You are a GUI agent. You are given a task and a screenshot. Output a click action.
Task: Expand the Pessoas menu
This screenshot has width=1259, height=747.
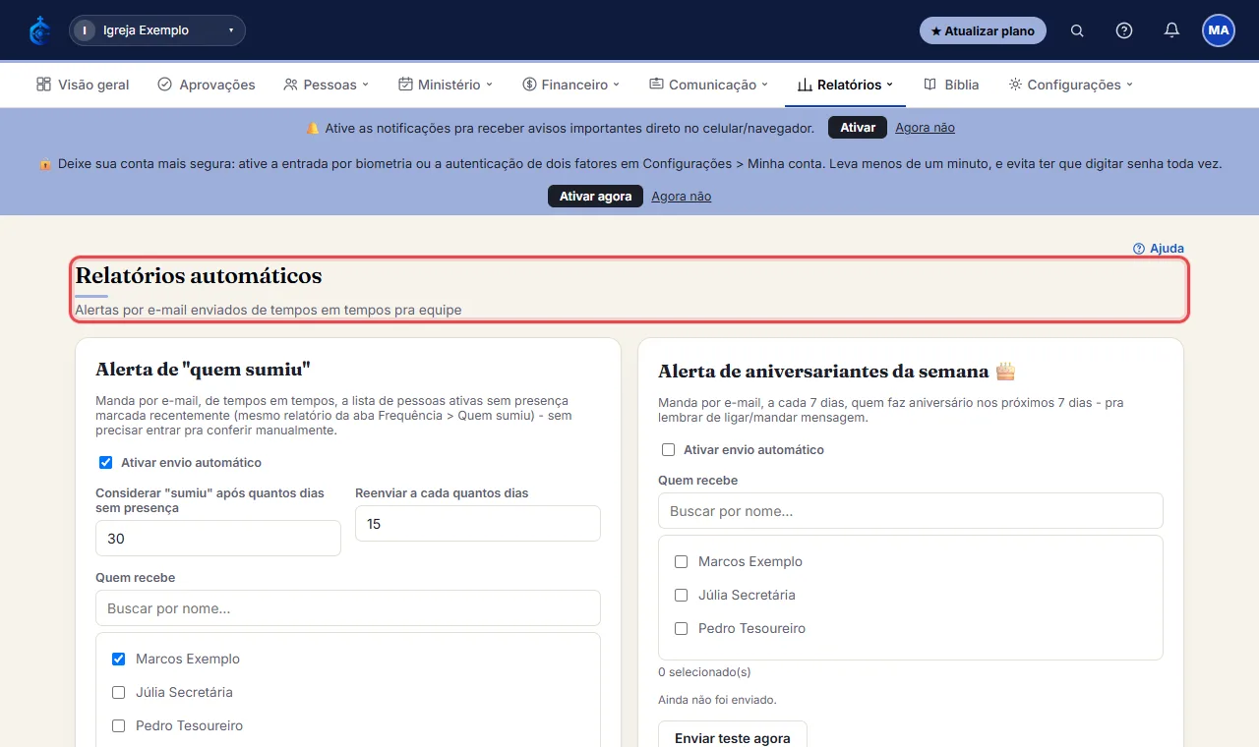coord(326,85)
